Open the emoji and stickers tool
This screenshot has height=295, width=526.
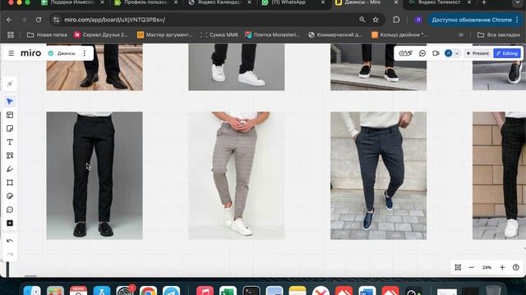coord(10,196)
